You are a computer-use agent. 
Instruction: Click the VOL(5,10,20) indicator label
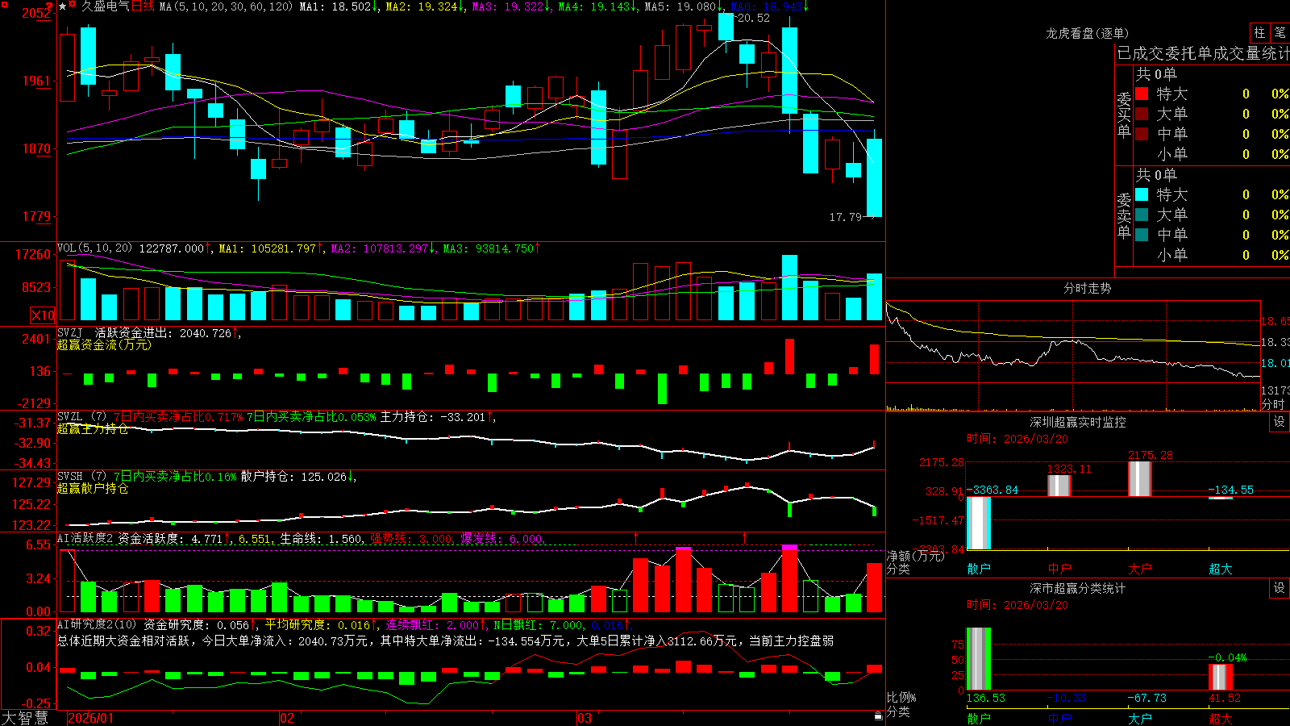(x=94, y=248)
